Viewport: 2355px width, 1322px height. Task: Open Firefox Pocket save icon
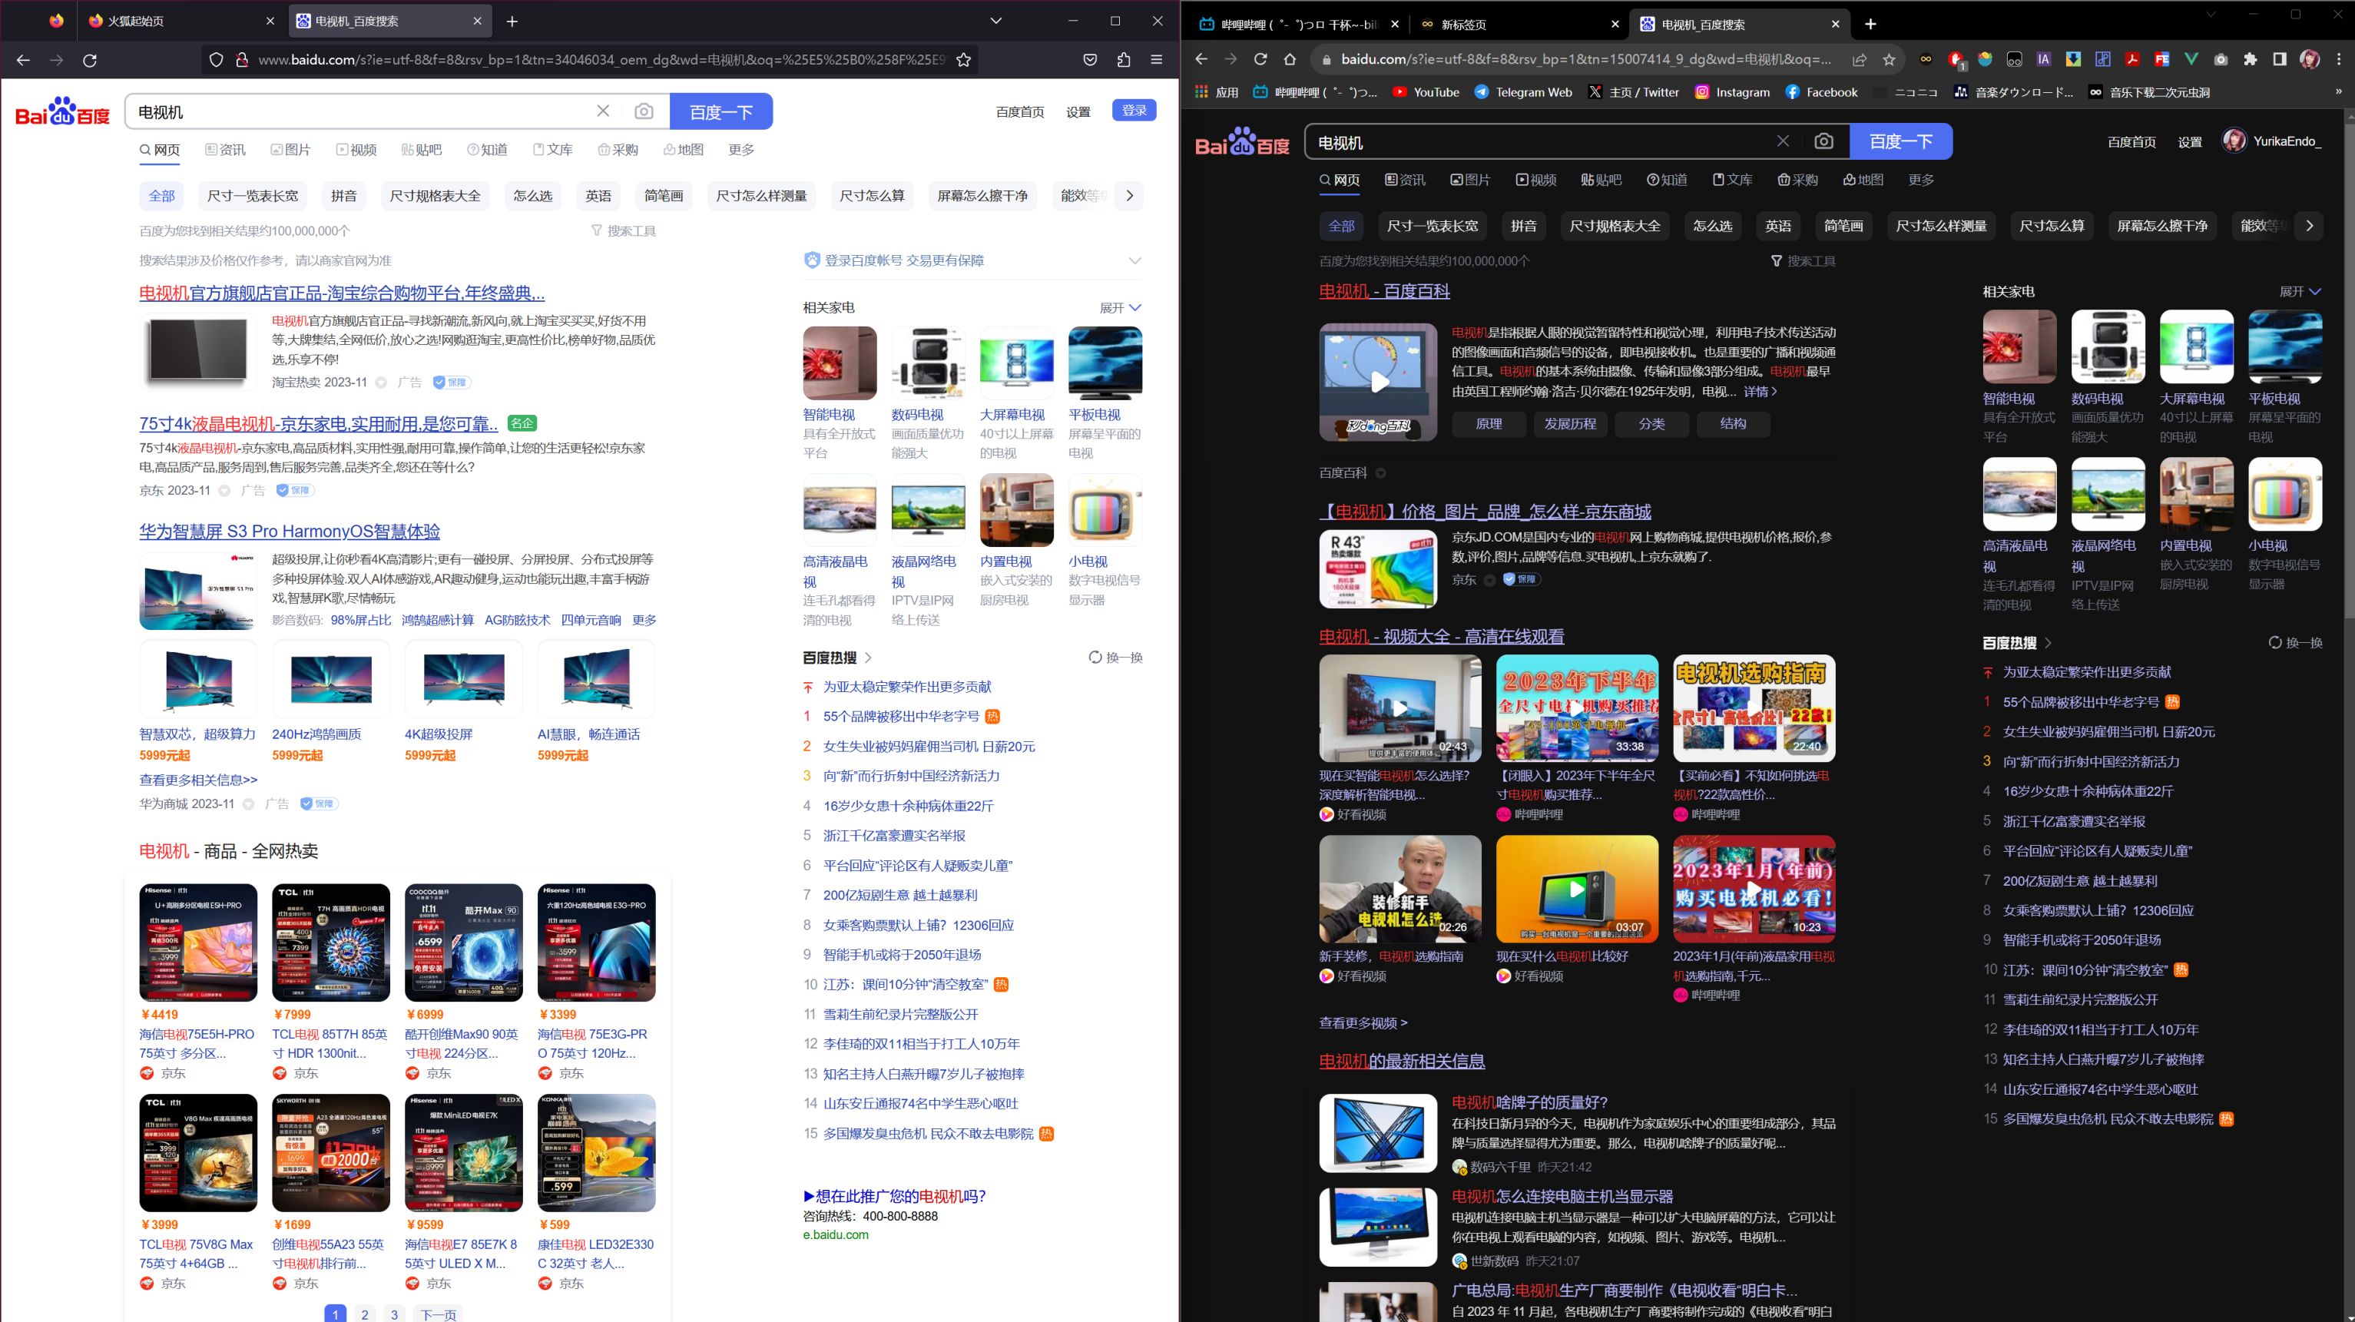(x=1090, y=61)
